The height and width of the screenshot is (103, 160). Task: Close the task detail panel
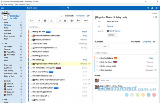coord(154,13)
